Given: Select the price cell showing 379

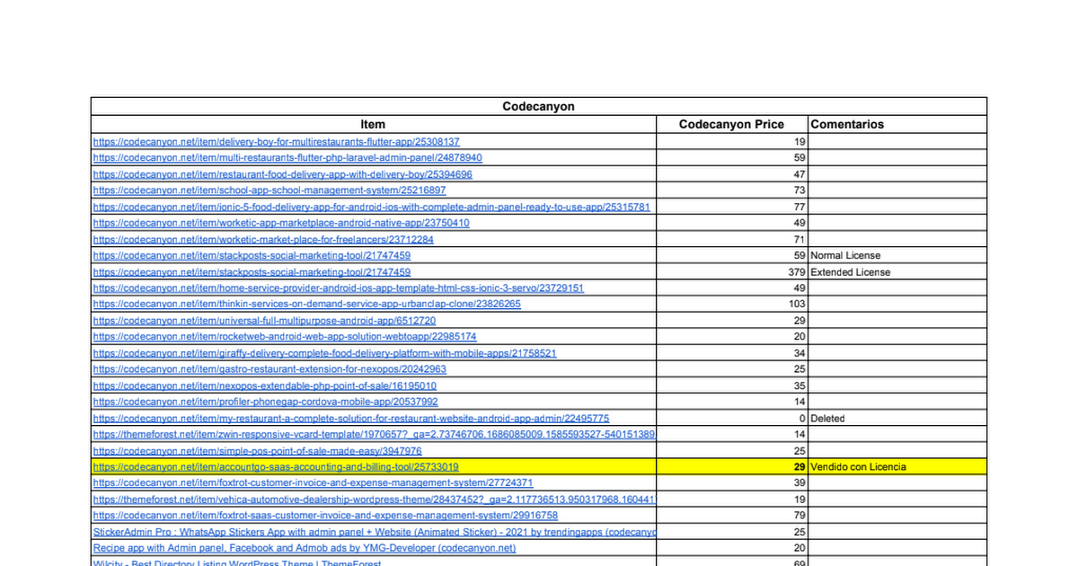Looking at the screenshot, I should click(731, 271).
